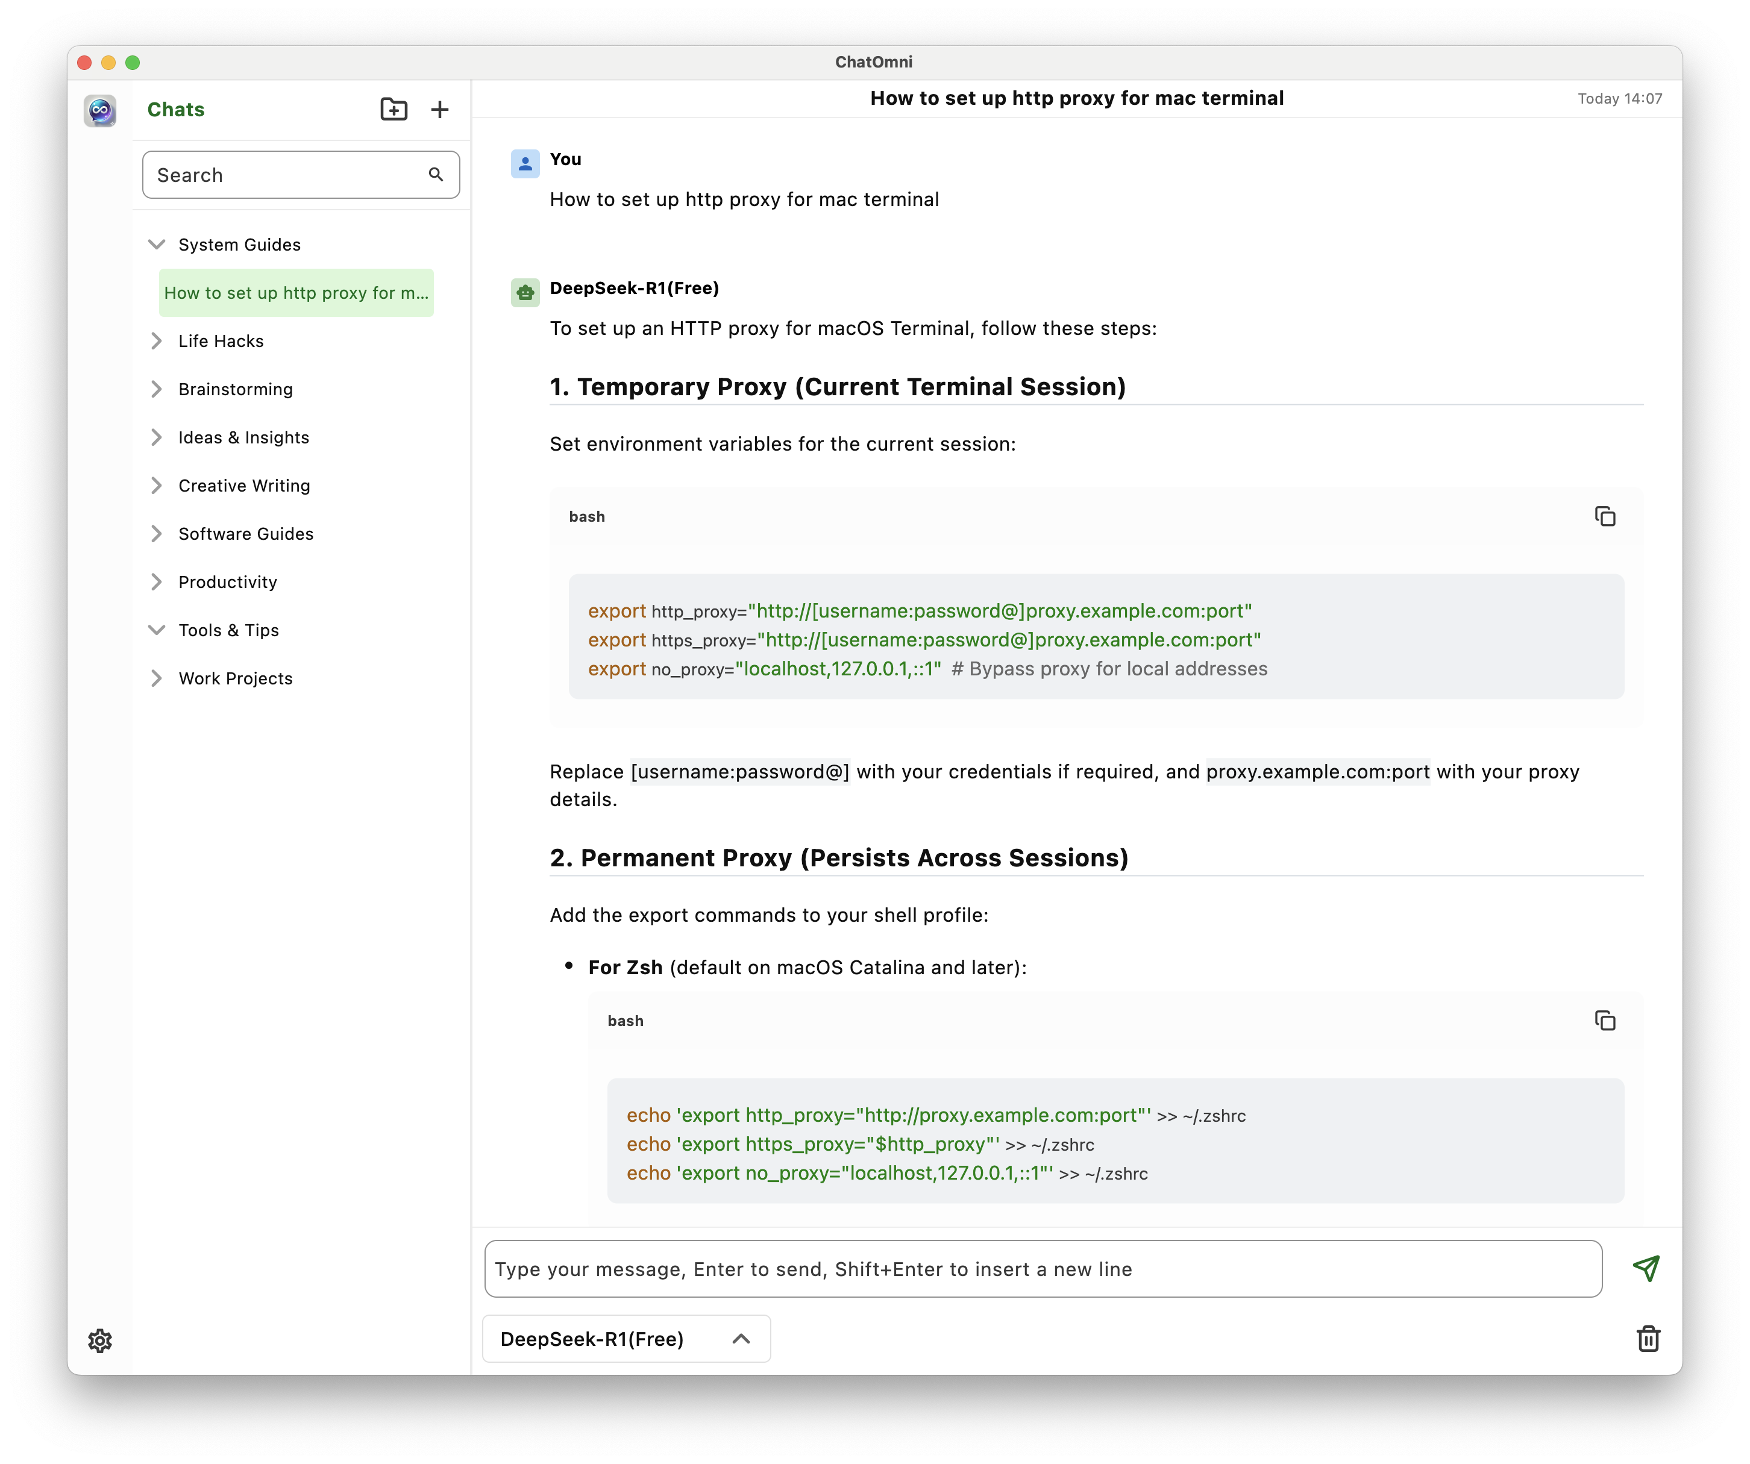The height and width of the screenshot is (1464, 1750).
Task: Focus the chat Search field
Action: point(283,175)
